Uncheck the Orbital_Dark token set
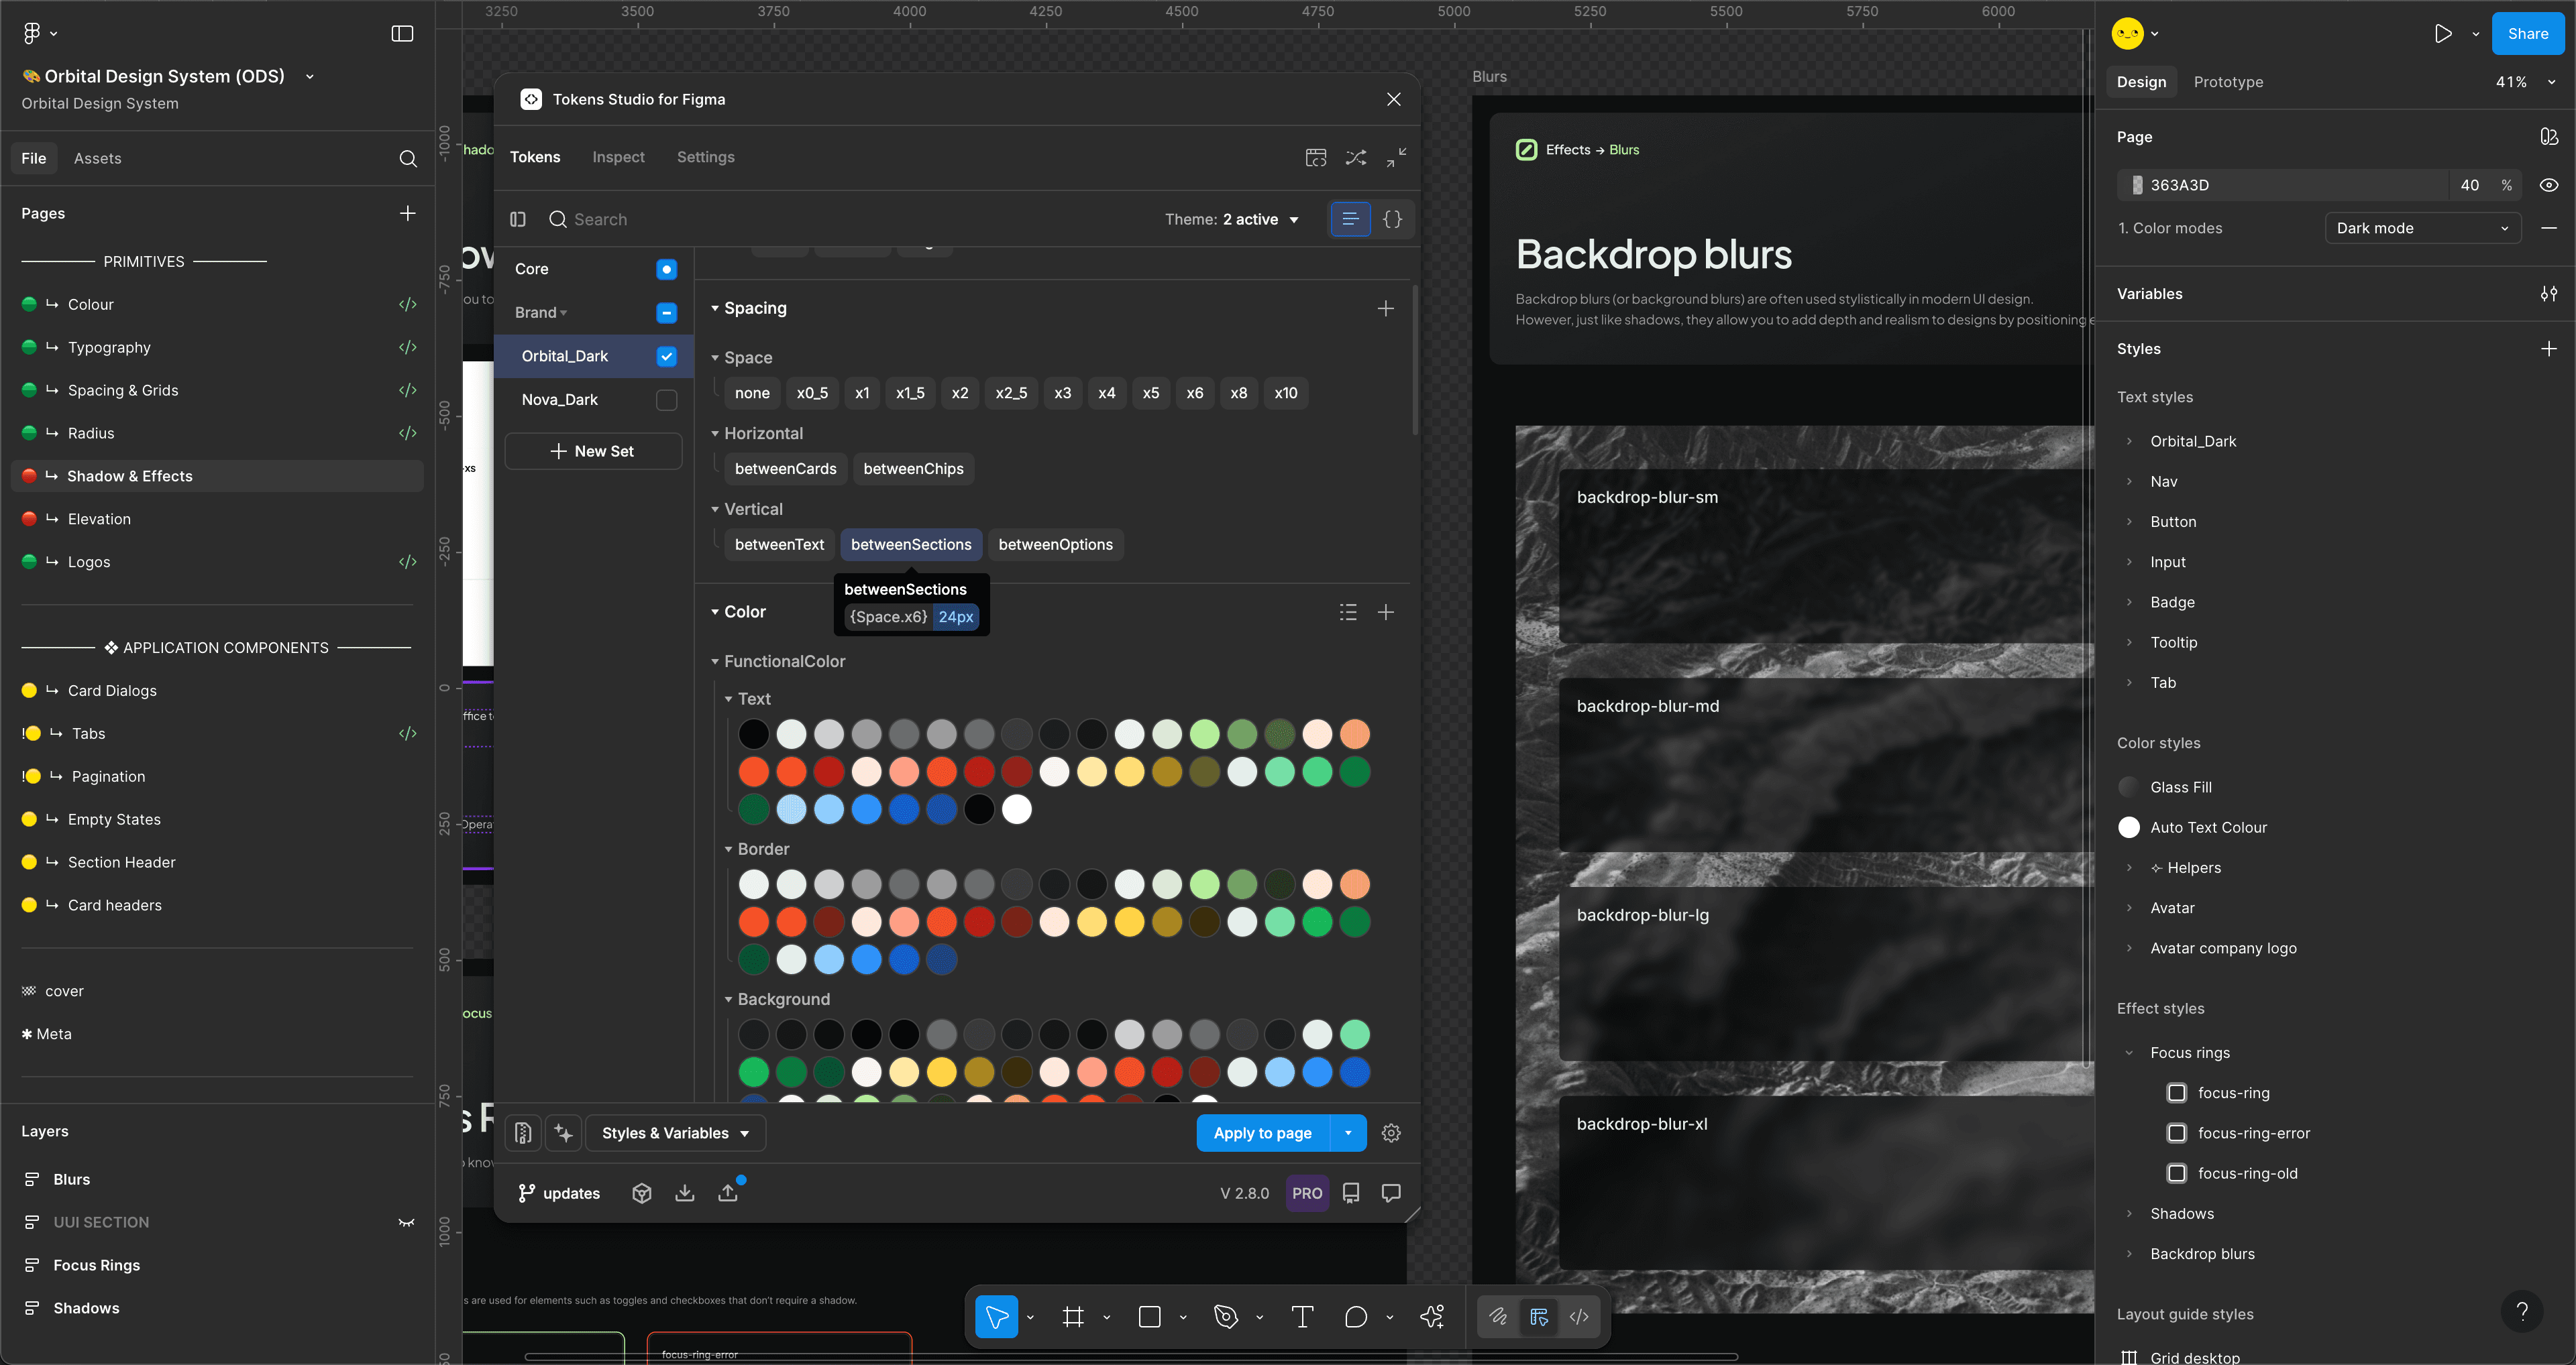Screen dimensions: 2576x1365 tap(666, 356)
